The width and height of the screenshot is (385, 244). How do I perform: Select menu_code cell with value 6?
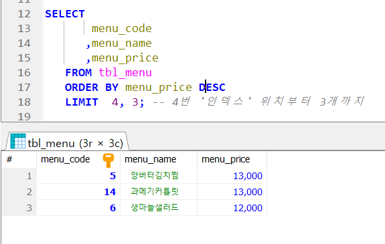coord(78,208)
